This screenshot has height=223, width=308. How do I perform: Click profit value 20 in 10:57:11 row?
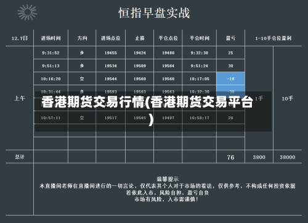230,118
